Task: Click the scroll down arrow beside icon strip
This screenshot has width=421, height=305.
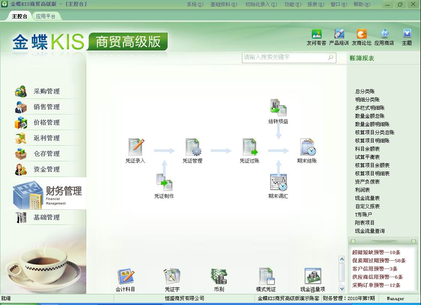Action: pyautogui.click(x=342, y=289)
